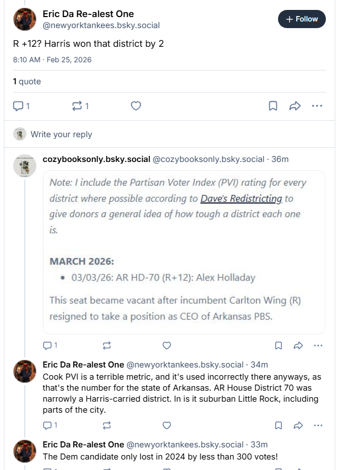The image size is (338, 470).
Task: Share cozybooksonly's post
Action: [x=298, y=345]
